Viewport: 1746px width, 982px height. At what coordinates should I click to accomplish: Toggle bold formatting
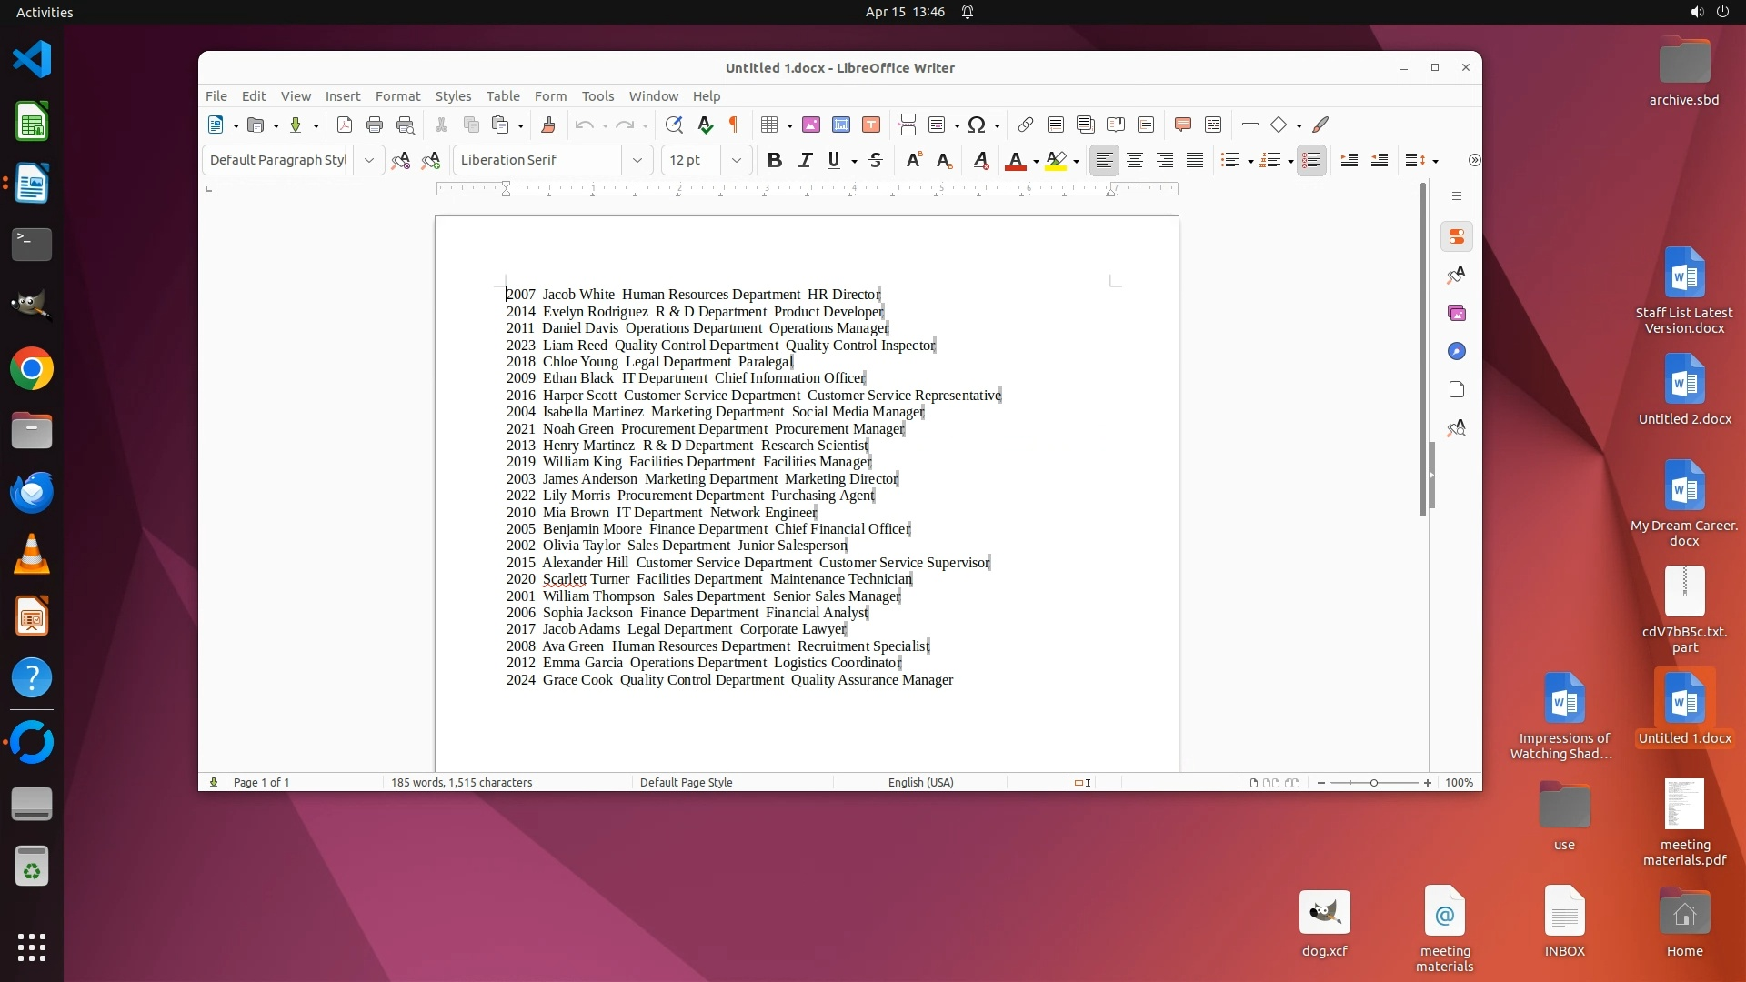[774, 161]
